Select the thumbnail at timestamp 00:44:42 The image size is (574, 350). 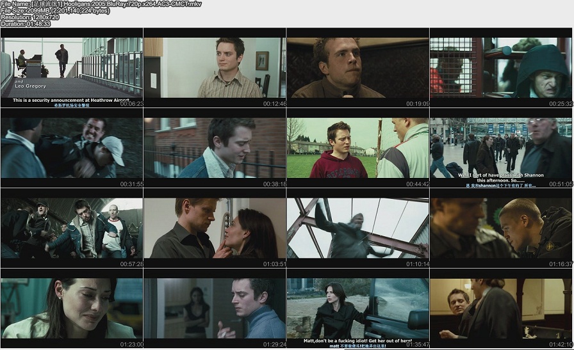tap(357, 148)
